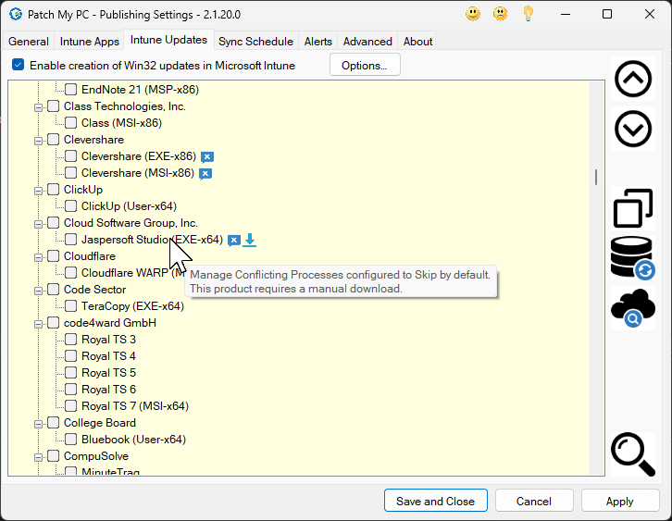The width and height of the screenshot is (672, 521).
Task: Uncheck Enable creation of Win32 updates
Action: coord(18,65)
